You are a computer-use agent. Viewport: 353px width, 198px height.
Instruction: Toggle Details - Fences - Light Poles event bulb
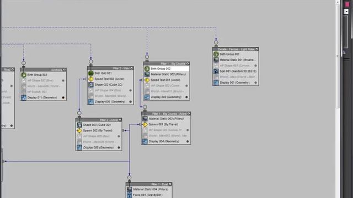tap(256, 49)
